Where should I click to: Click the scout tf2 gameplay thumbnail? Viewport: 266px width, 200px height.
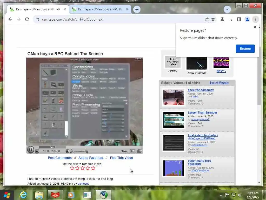point(174,97)
